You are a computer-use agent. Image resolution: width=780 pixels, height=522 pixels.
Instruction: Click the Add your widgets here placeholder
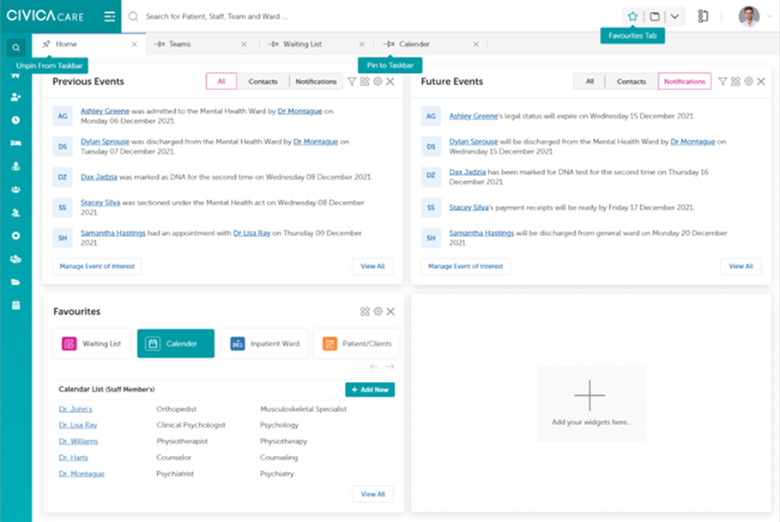click(x=591, y=404)
